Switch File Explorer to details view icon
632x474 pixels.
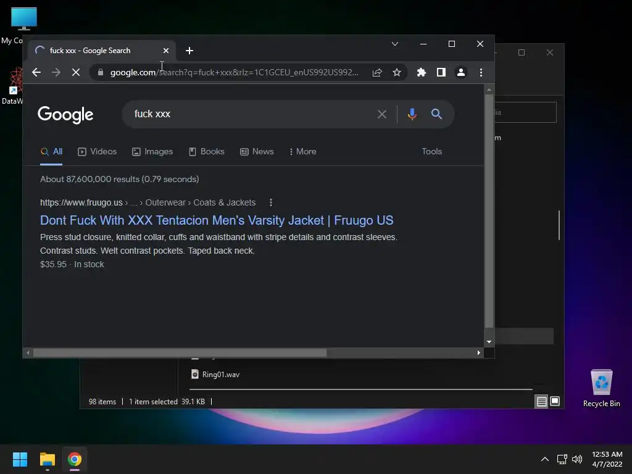[x=541, y=401]
